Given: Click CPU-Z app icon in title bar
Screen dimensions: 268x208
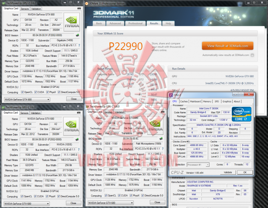Looking at the screenshot, I should tap(170, 95).
